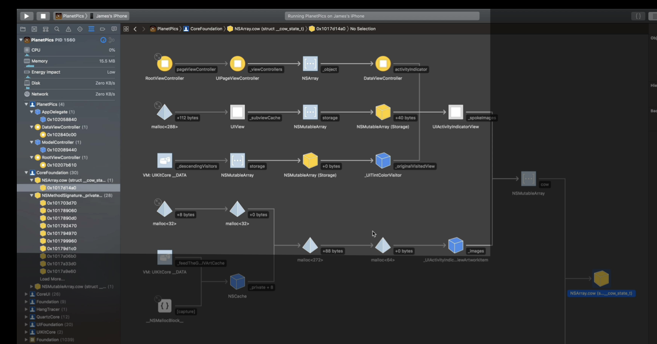Select the NSMutableArray node with cow label
The image size is (657, 344).
pyautogui.click(x=528, y=178)
